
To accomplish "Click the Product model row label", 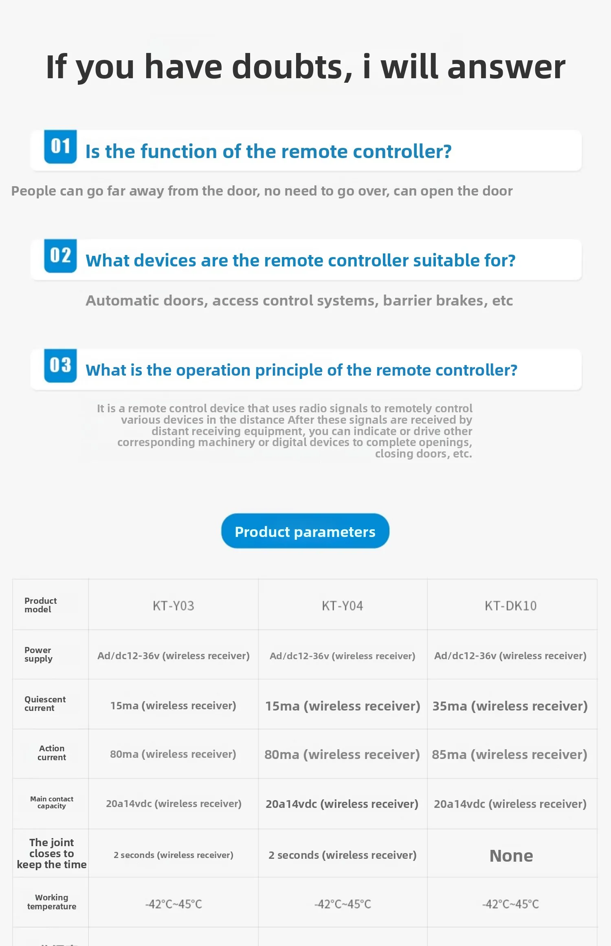I will tap(40, 605).
